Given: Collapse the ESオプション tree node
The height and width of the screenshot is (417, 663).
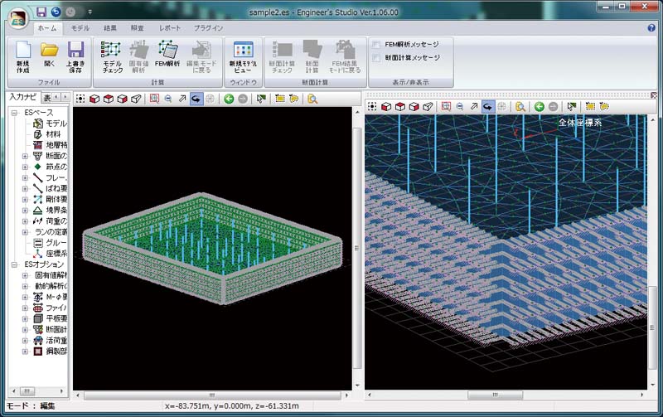Looking at the screenshot, I should pos(14,264).
